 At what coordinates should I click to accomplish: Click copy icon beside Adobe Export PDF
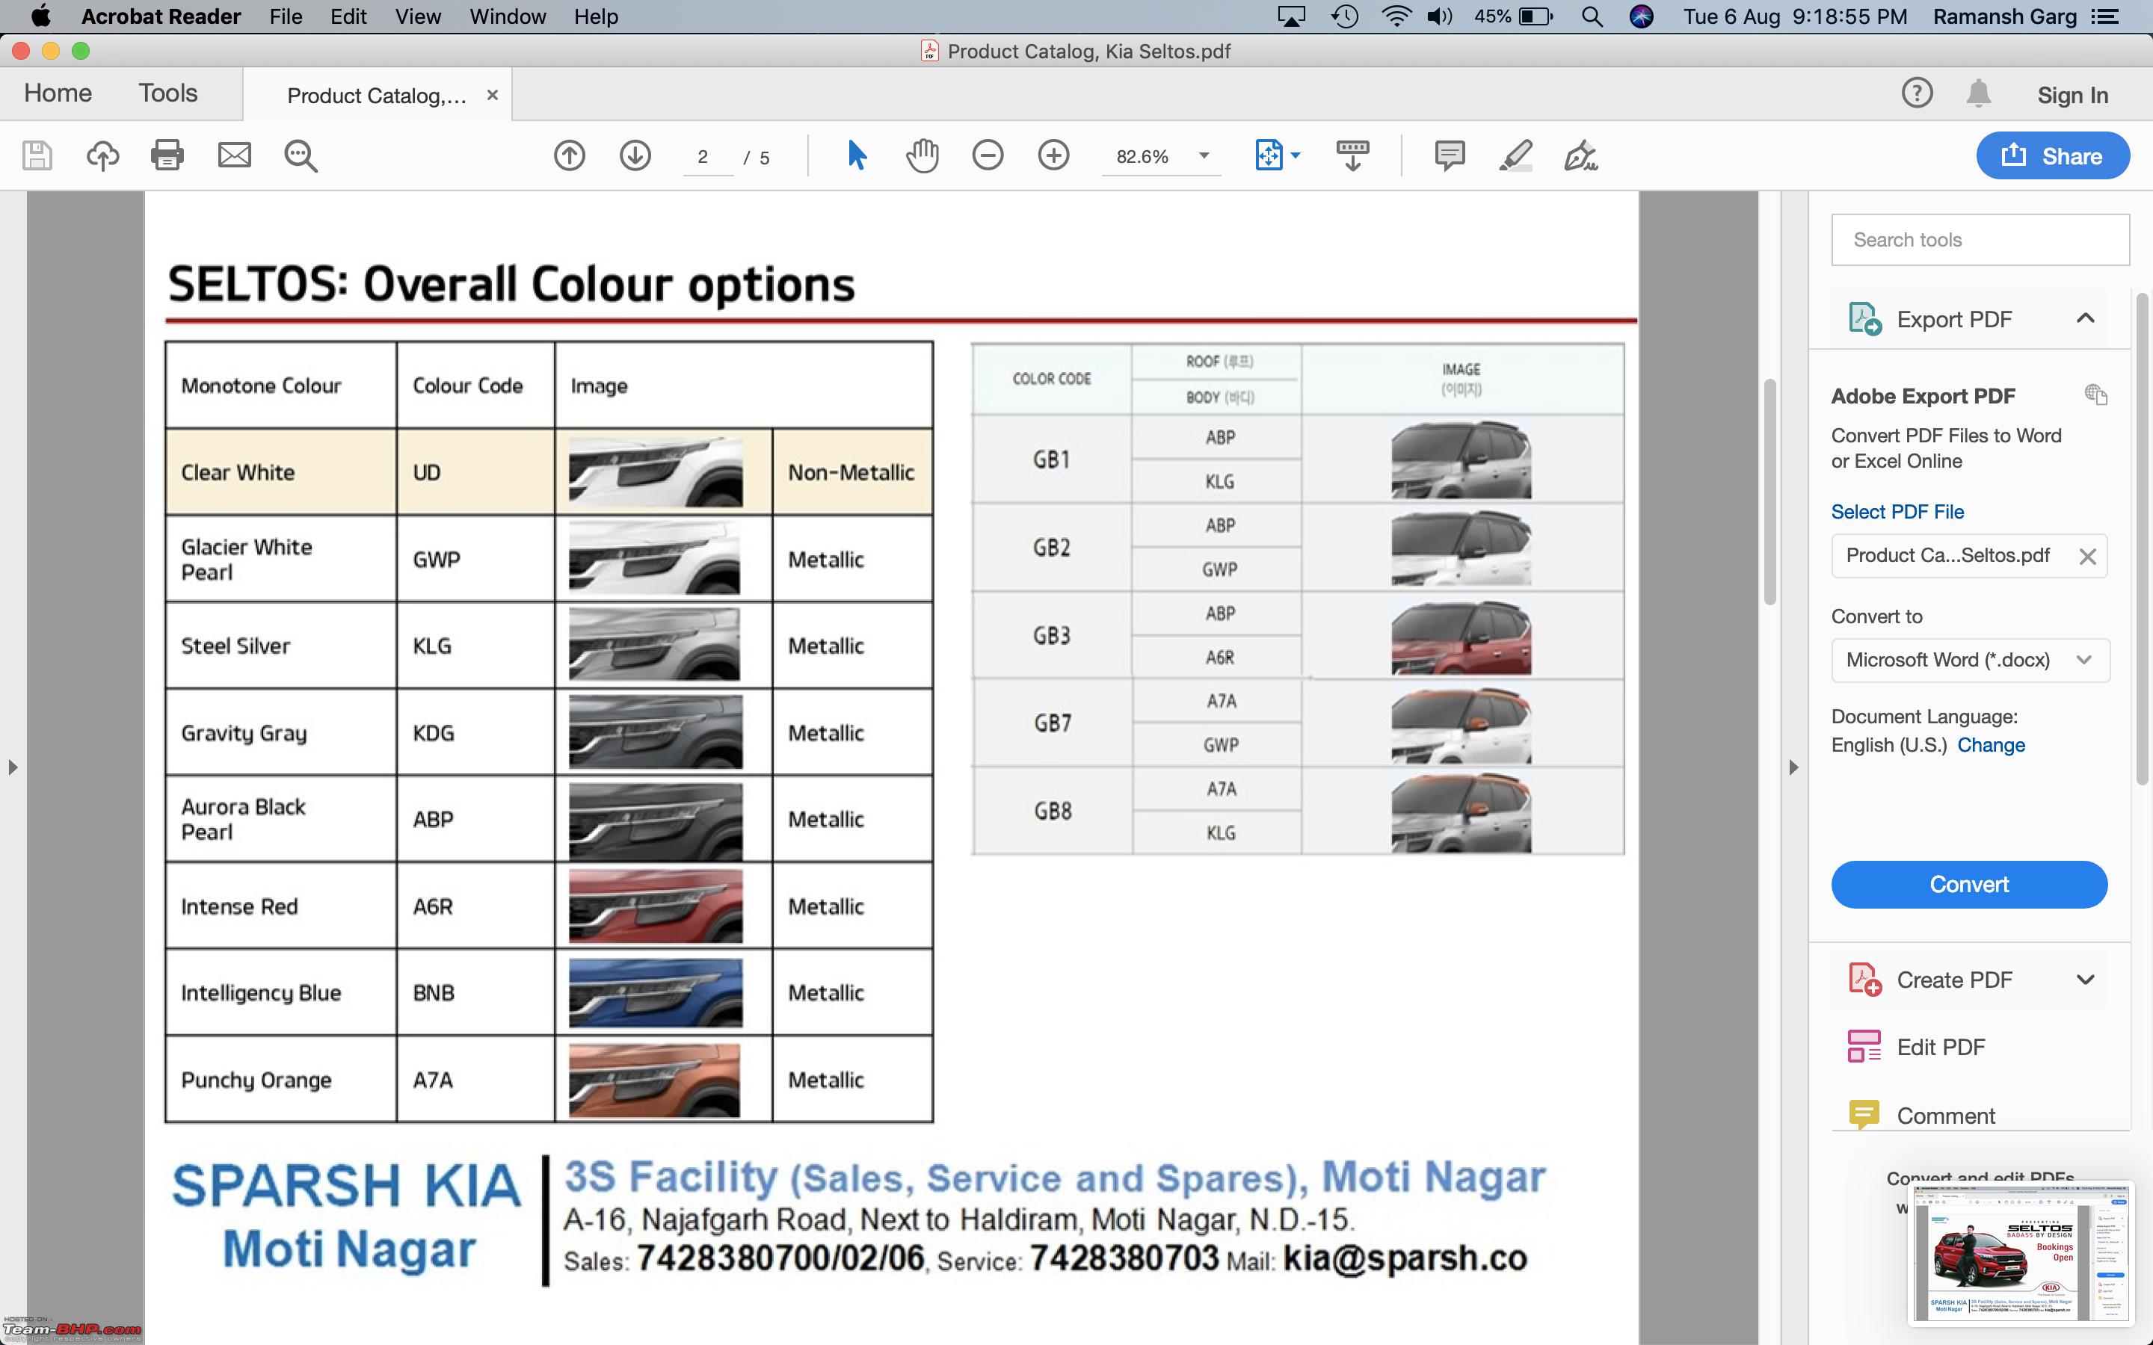pyautogui.click(x=2096, y=394)
